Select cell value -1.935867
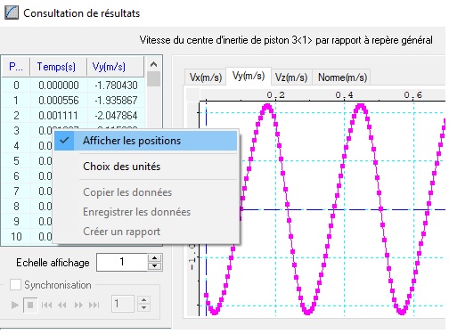 (116, 101)
